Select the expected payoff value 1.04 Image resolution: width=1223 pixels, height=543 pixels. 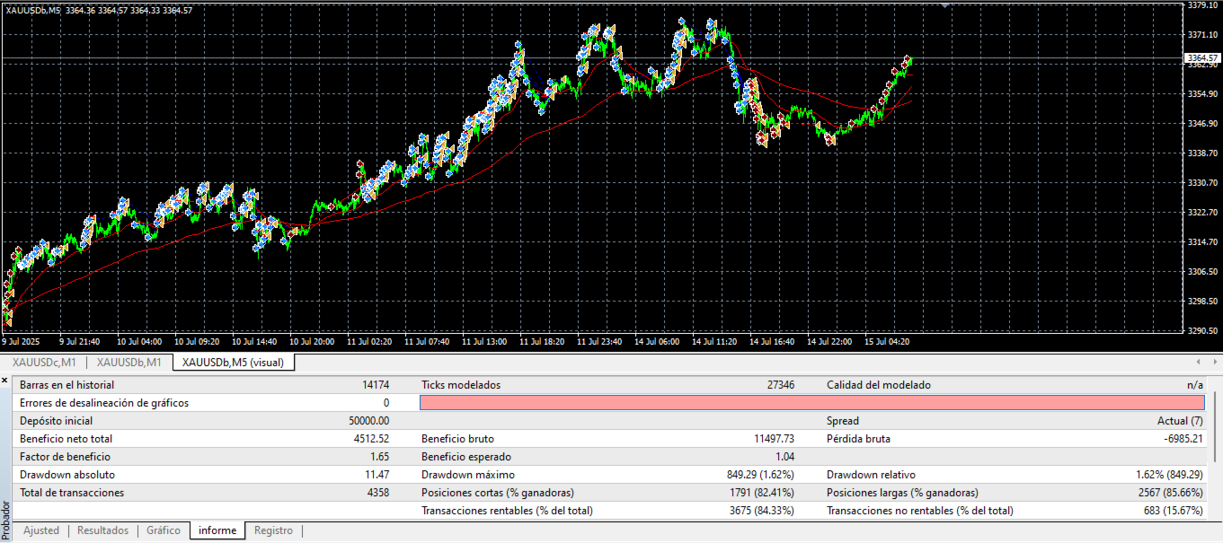pyautogui.click(x=785, y=457)
